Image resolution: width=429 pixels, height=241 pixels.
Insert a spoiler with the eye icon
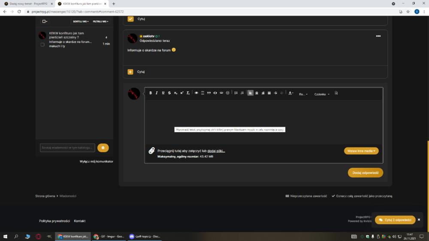click(x=196, y=93)
